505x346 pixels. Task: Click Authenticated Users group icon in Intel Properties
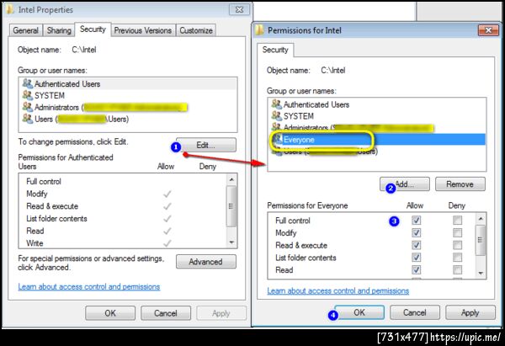[28, 83]
